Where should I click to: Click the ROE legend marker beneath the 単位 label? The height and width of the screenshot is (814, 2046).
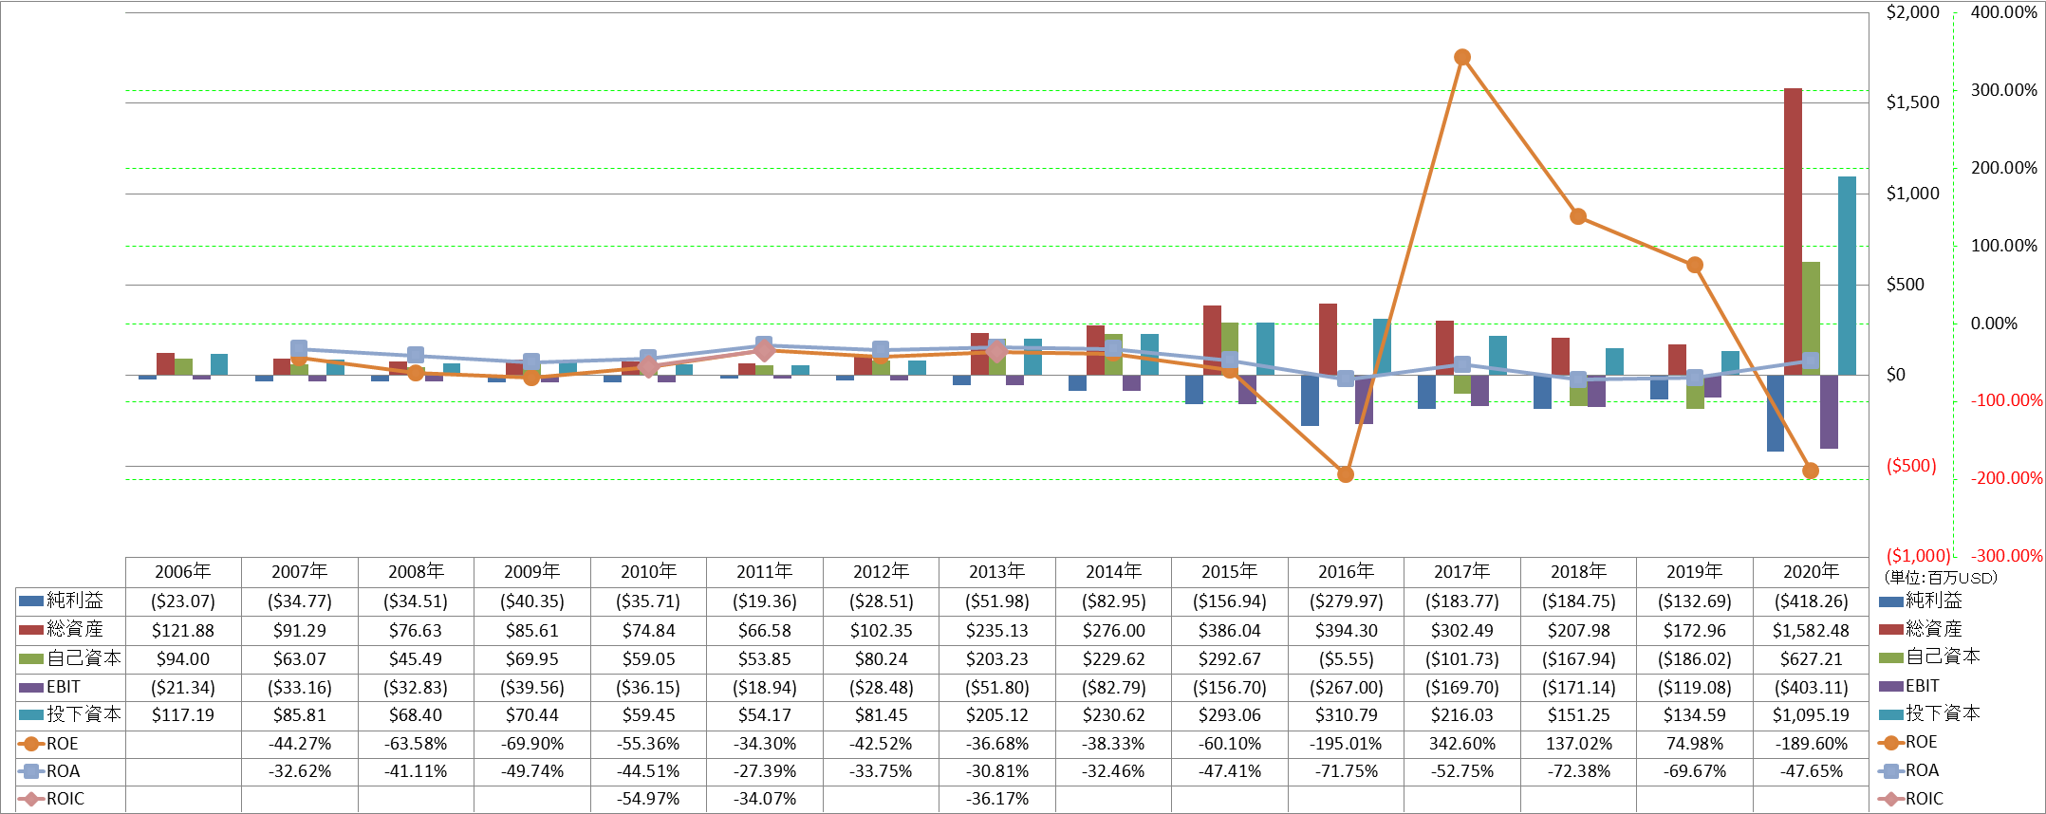click(x=1891, y=743)
